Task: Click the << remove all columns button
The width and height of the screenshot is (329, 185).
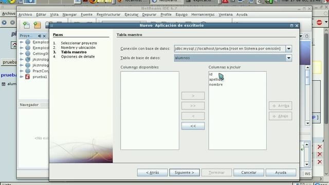Action: pyautogui.click(x=193, y=126)
